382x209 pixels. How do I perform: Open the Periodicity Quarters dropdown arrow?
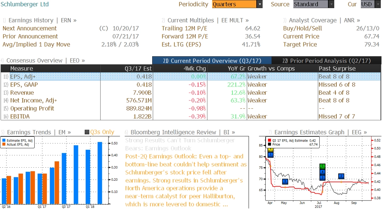[x=260, y=4]
